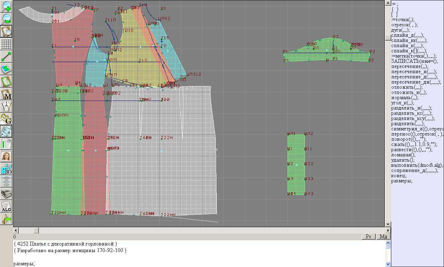The width and height of the screenshot is (444, 267).
Task: Open the compass measurement tool icon
Action: click(x=7, y=106)
